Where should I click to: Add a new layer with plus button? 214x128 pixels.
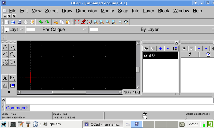click(160, 48)
